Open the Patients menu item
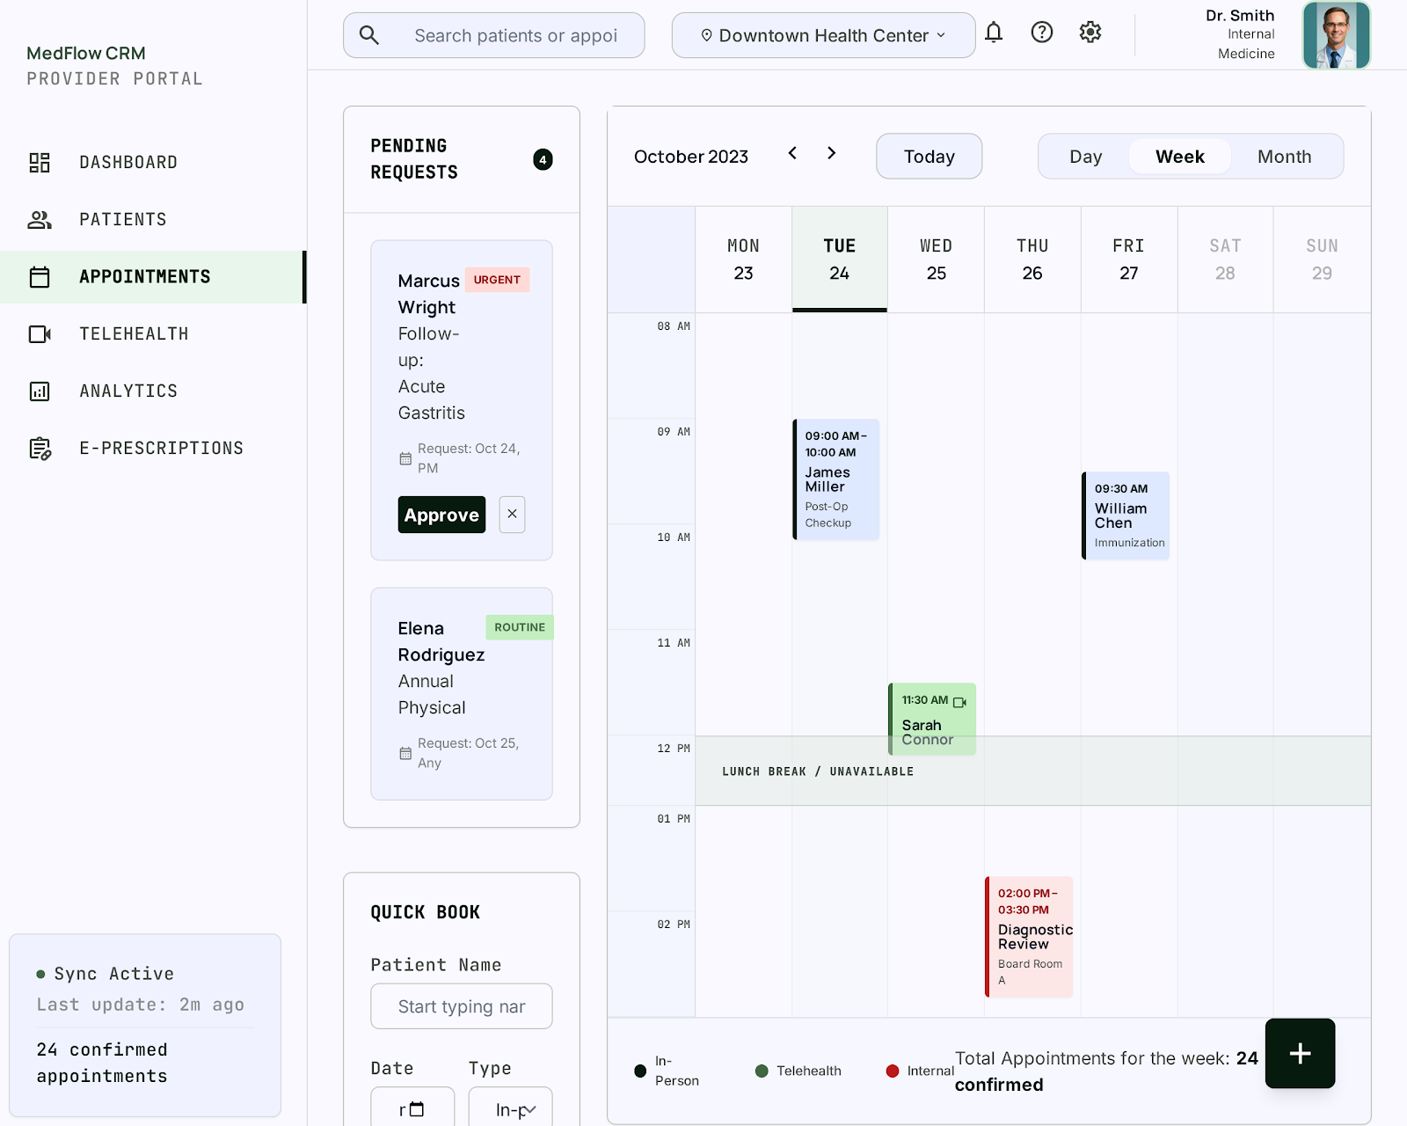 coord(152,220)
